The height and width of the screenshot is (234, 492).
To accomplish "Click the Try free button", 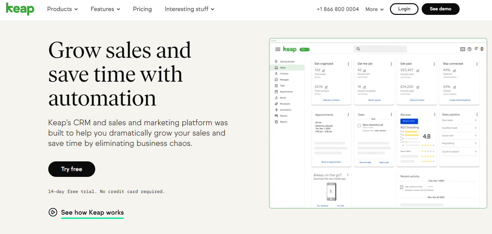I will tap(72, 169).
